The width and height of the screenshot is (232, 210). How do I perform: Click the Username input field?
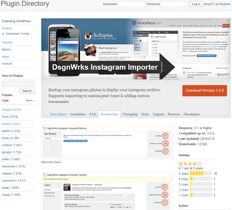(131, 4)
